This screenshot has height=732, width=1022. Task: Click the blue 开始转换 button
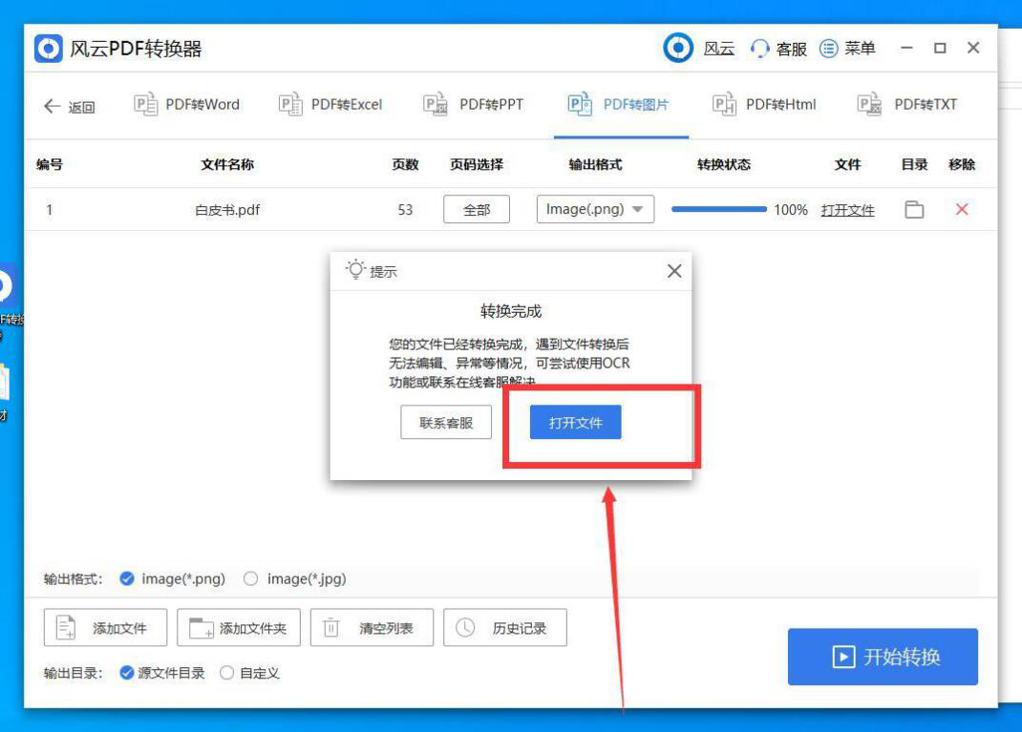point(883,657)
